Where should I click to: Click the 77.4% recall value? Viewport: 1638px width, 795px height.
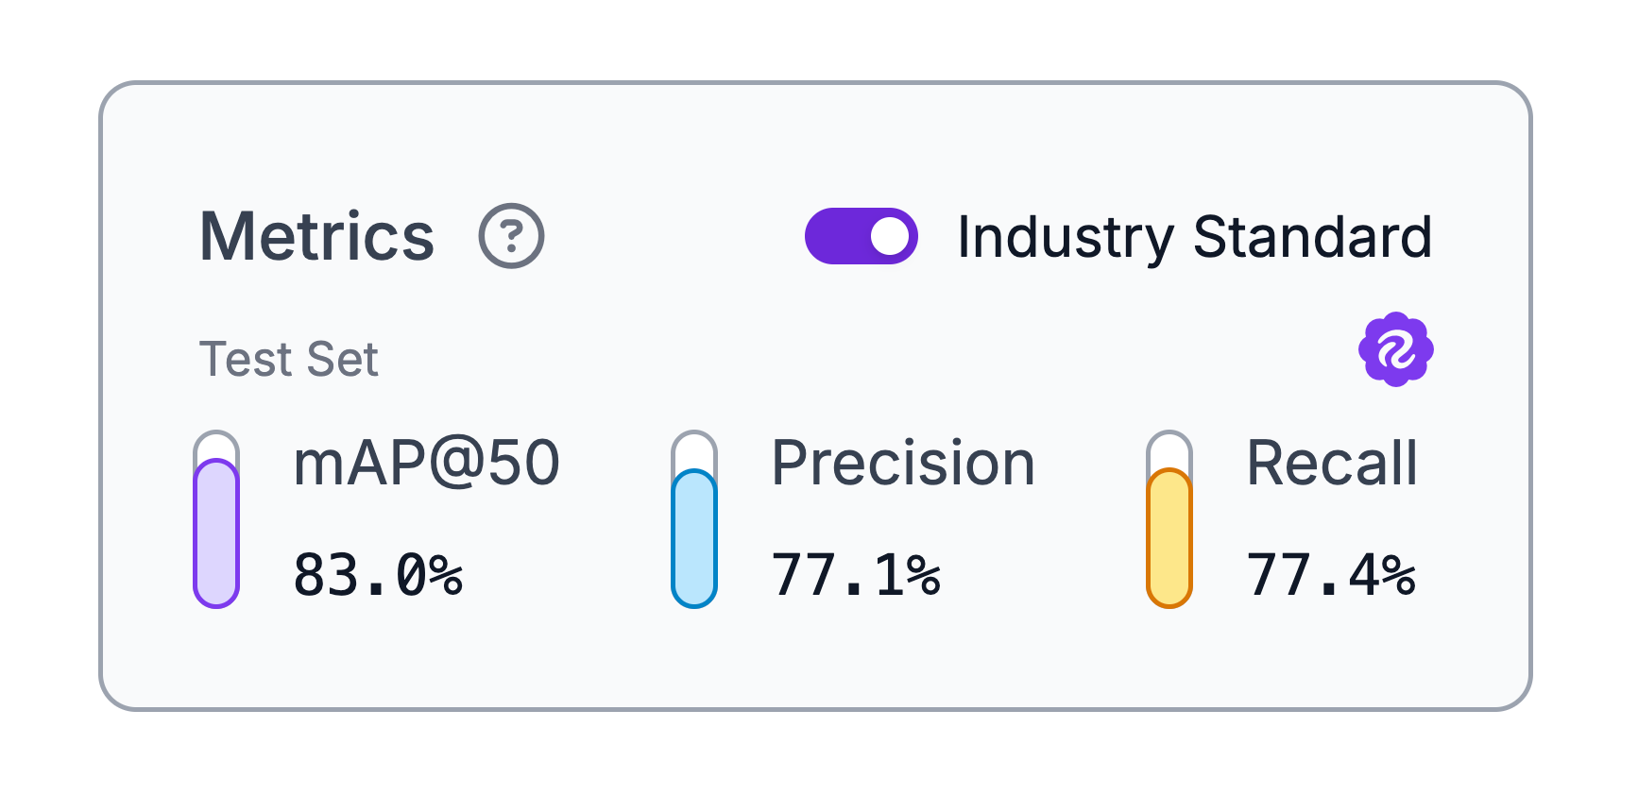coord(1331,575)
